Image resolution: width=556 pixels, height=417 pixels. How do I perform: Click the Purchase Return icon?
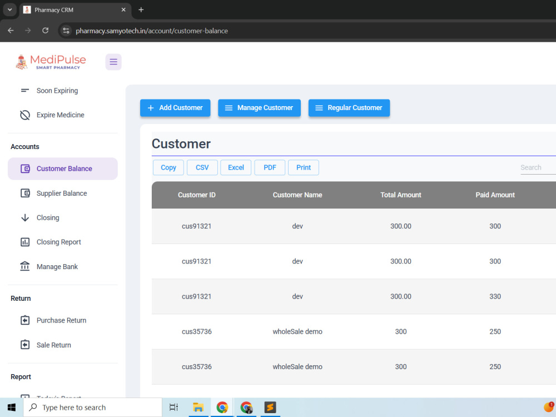click(x=25, y=320)
